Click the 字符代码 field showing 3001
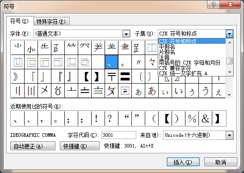This screenshot has width=244, height=173. point(119,135)
